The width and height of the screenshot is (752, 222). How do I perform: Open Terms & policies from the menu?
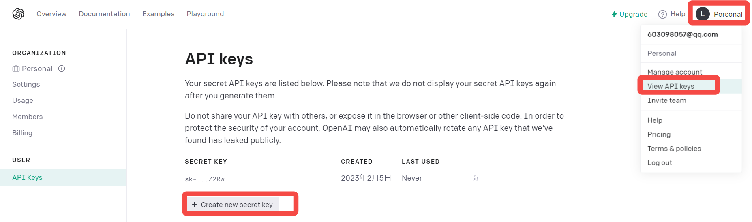point(674,149)
